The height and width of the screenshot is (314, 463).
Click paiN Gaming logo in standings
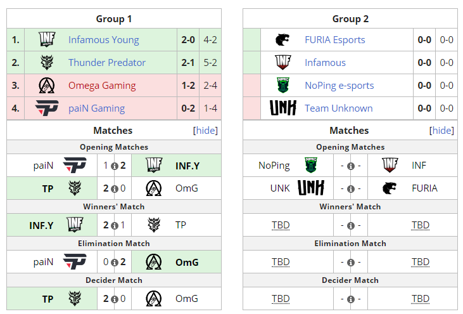pos(47,108)
